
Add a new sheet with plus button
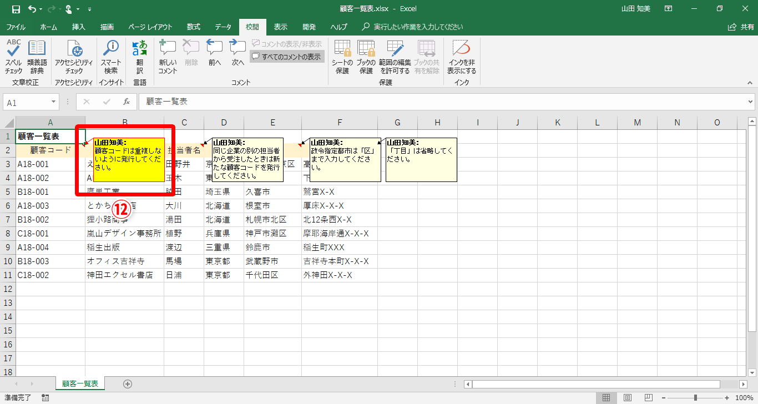pos(128,383)
